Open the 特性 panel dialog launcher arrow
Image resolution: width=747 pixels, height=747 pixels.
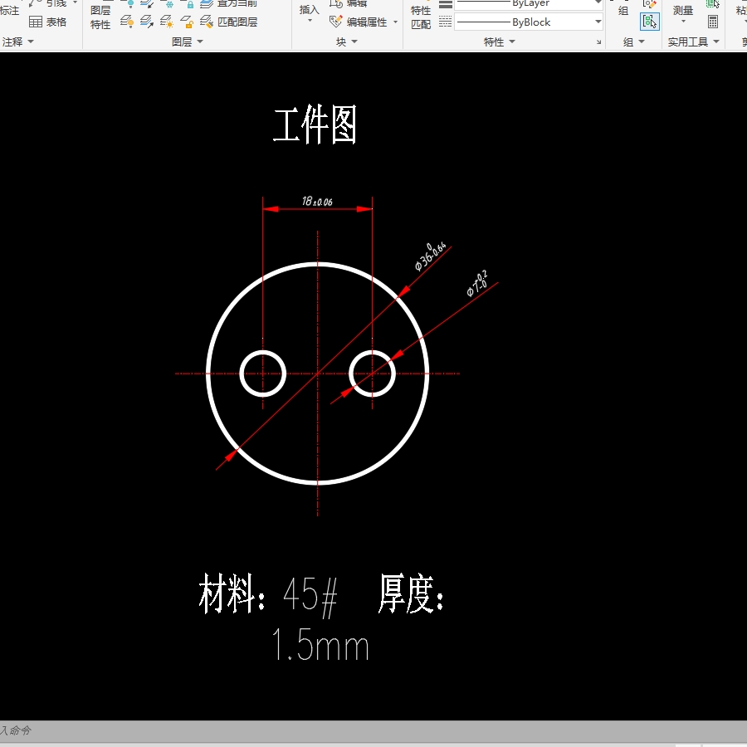[x=598, y=42]
